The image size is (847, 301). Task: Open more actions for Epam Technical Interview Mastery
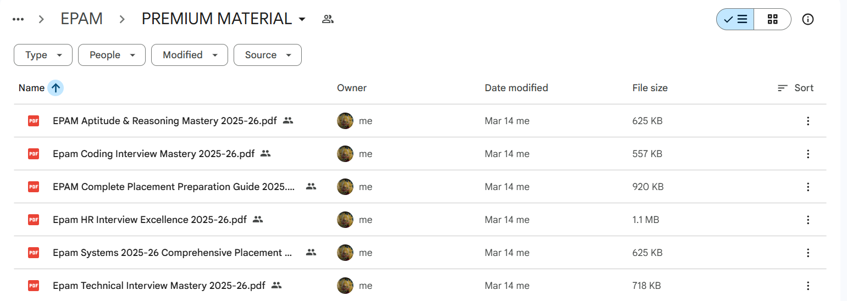pyautogui.click(x=807, y=286)
